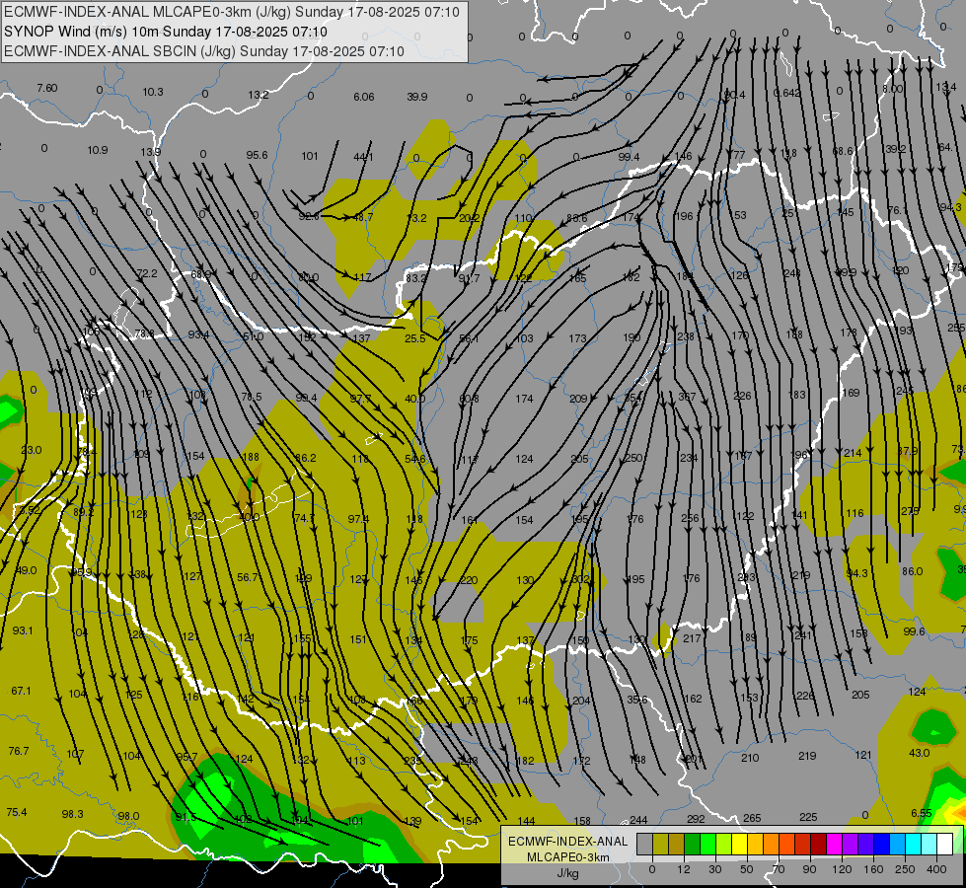966x888 pixels.
Task: Pick the pure yellow legend swatch
Action: (x=739, y=844)
